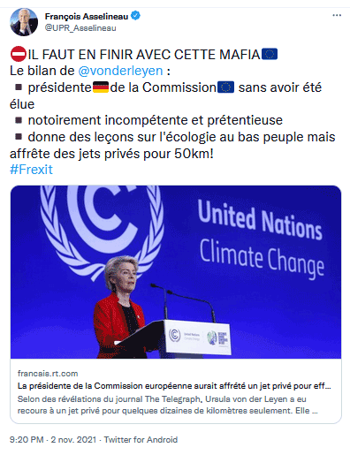Click the EU flag after Commission
This screenshot has width=350, height=455.
(225, 87)
